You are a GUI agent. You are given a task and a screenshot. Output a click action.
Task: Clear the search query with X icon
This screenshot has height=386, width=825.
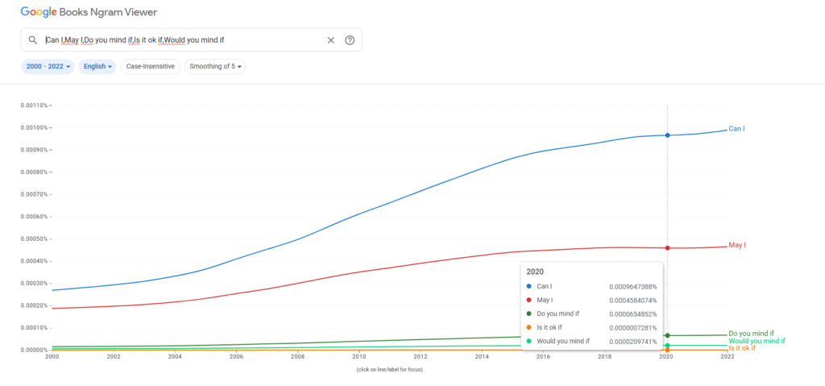pos(331,40)
